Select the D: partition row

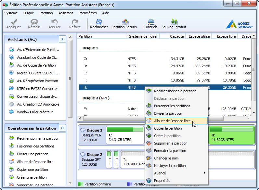click(165, 66)
